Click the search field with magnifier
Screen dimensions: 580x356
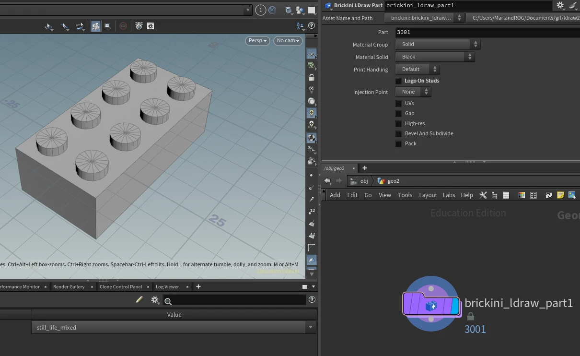[x=234, y=300]
